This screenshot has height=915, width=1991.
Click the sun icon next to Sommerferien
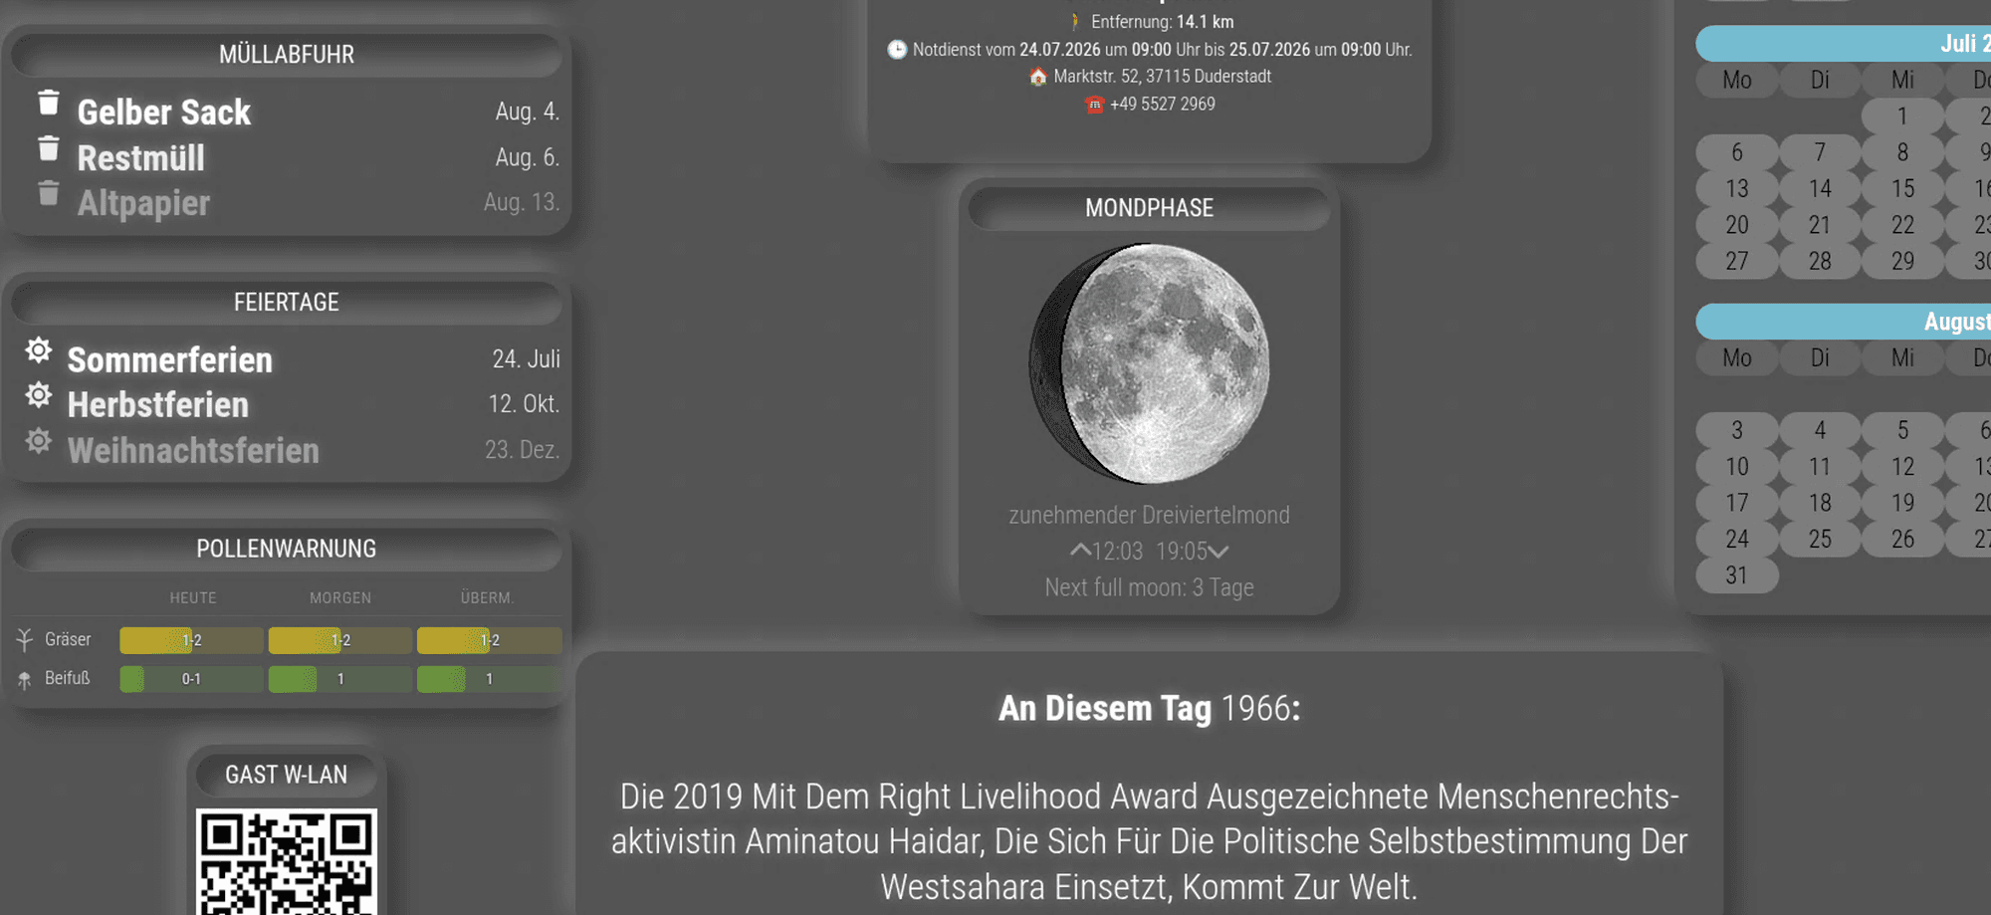pyautogui.click(x=39, y=350)
